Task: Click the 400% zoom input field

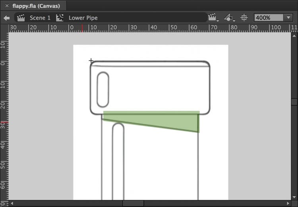Action: (268, 18)
